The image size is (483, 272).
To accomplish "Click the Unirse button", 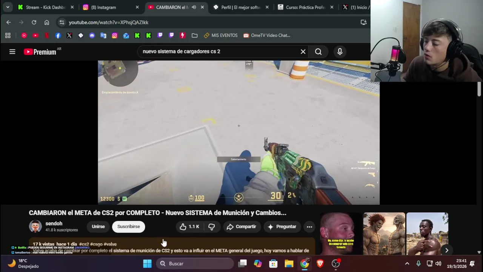I will pos(98,227).
